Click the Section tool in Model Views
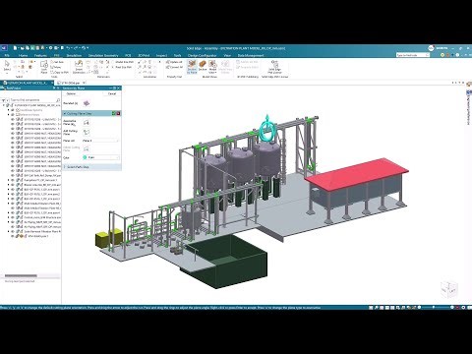 point(203,66)
